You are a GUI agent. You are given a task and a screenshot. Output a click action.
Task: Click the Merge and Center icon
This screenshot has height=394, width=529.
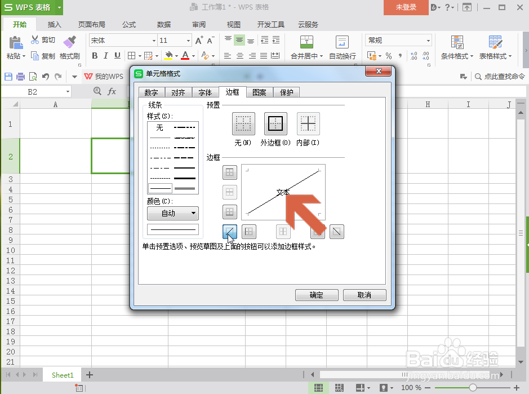[x=306, y=42]
